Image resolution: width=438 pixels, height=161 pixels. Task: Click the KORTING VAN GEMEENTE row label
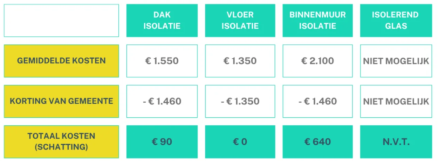(x=61, y=101)
